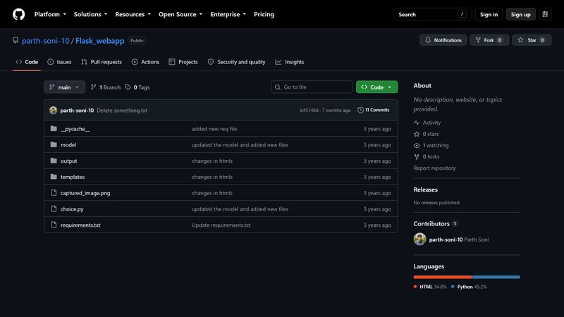564x317 pixels.
Task: Open the Releases heading link
Action: (426, 189)
